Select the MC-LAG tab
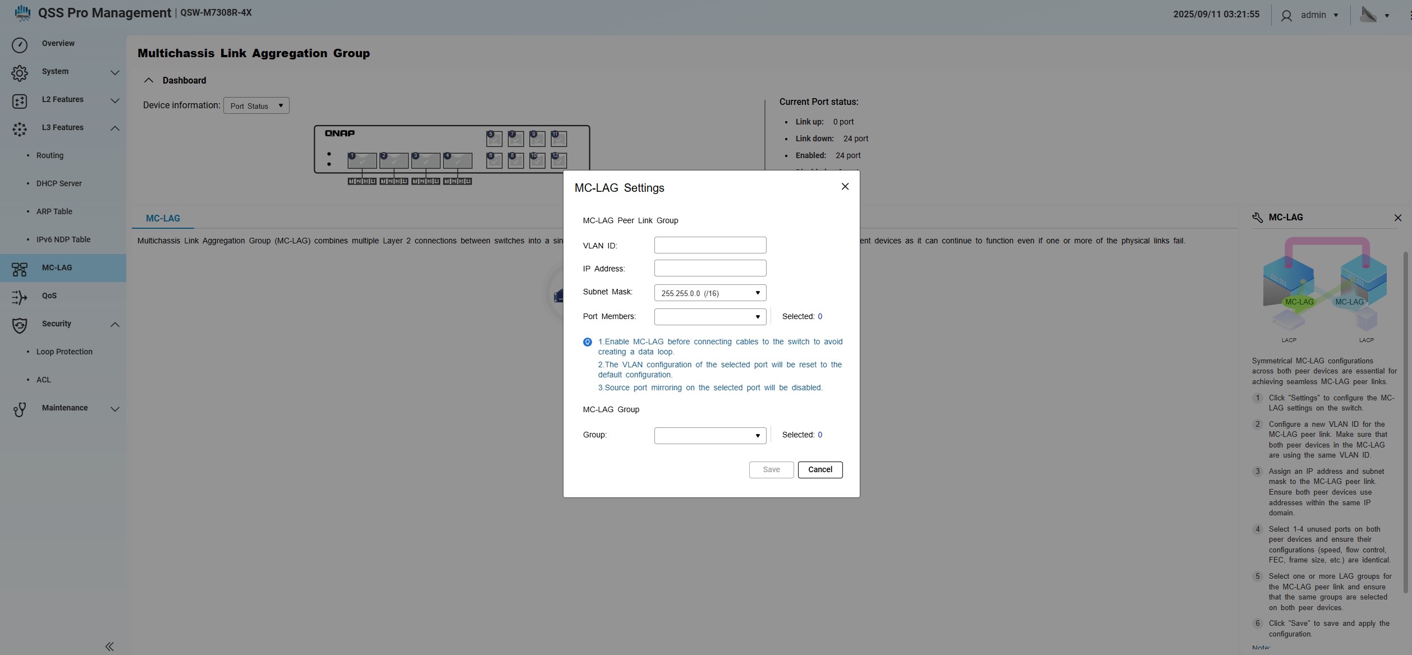1412x655 pixels. point(163,218)
